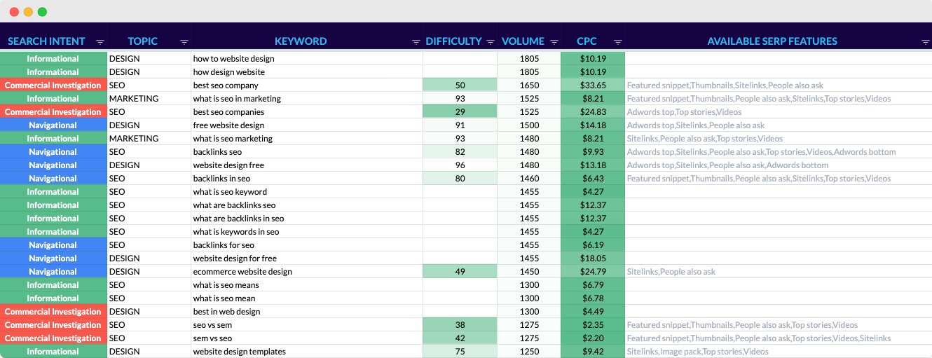Select the 'best seo company' keyword cell
Image resolution: width=932 pixels, height=358 pixels.
[306, 85]
